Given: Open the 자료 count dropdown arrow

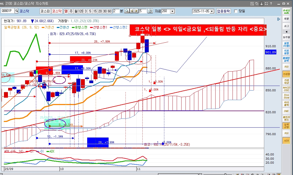Looking at the screenshot, I should pyautogui.click(x=173, y=11).
